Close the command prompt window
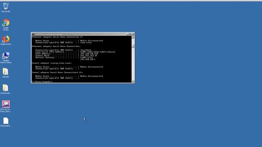 pyautogui.click(x=133, y=34)
